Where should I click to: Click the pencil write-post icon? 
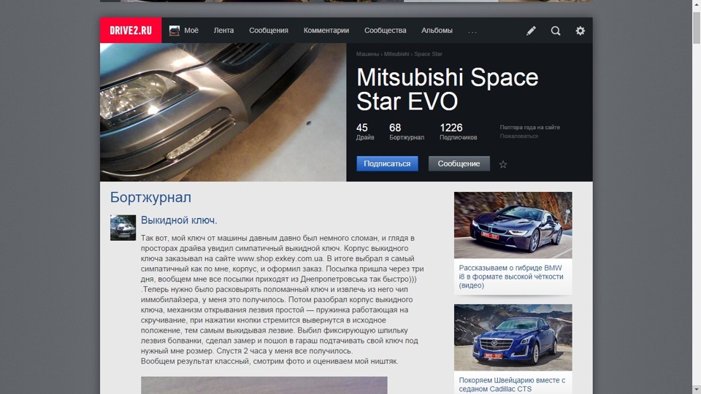(531, 31)
